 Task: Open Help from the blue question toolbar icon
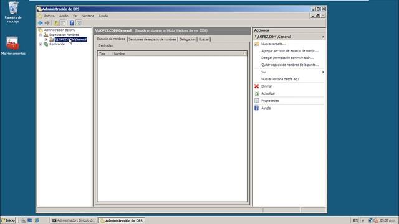pyautogui.click(x=72, y=23)
